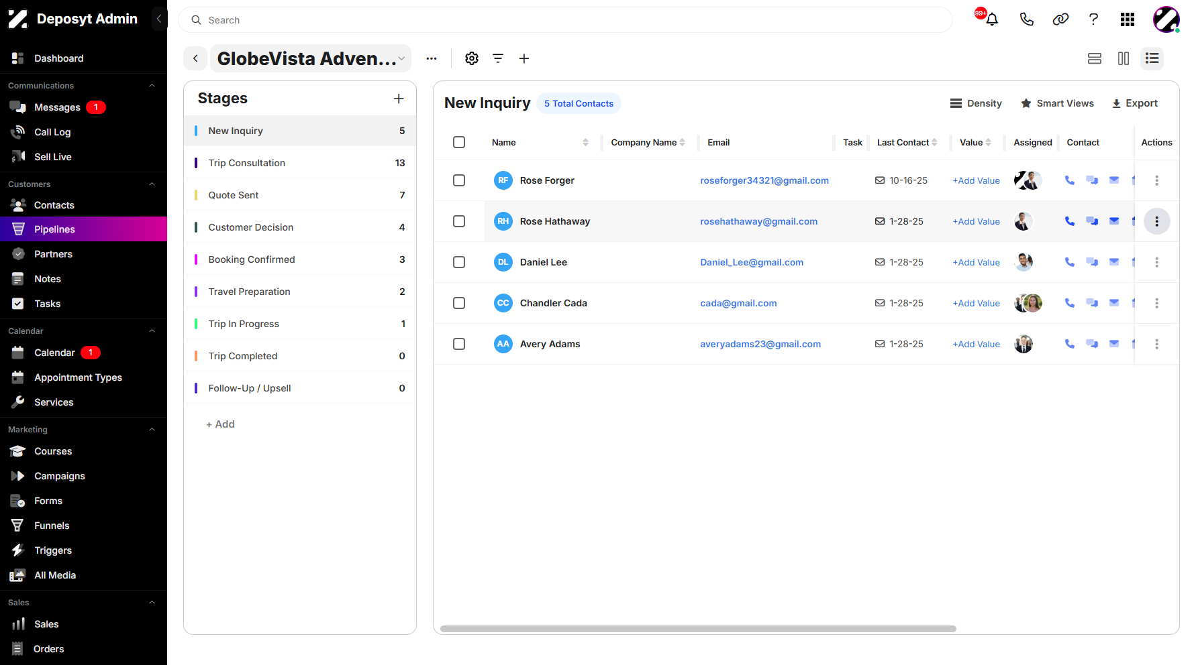Select the Booking Confirmed stage
This screenshot has height=665, width=1196.
pos(300,259)
